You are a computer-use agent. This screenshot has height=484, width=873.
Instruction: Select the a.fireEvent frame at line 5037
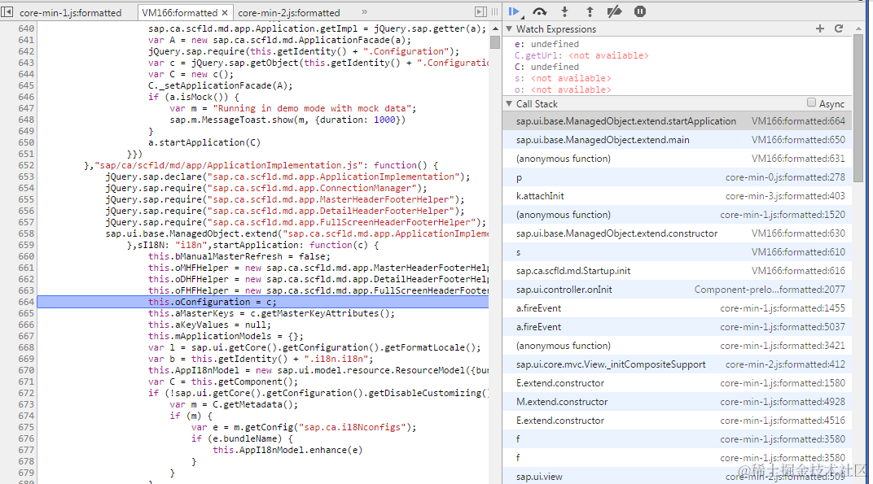tap(677, 327)
